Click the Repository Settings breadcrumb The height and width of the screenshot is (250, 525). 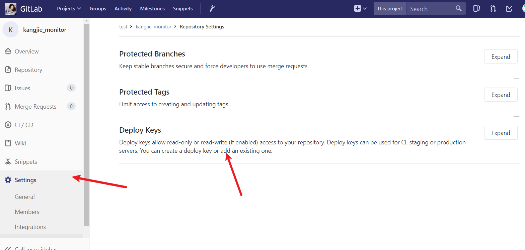point(202,27)
